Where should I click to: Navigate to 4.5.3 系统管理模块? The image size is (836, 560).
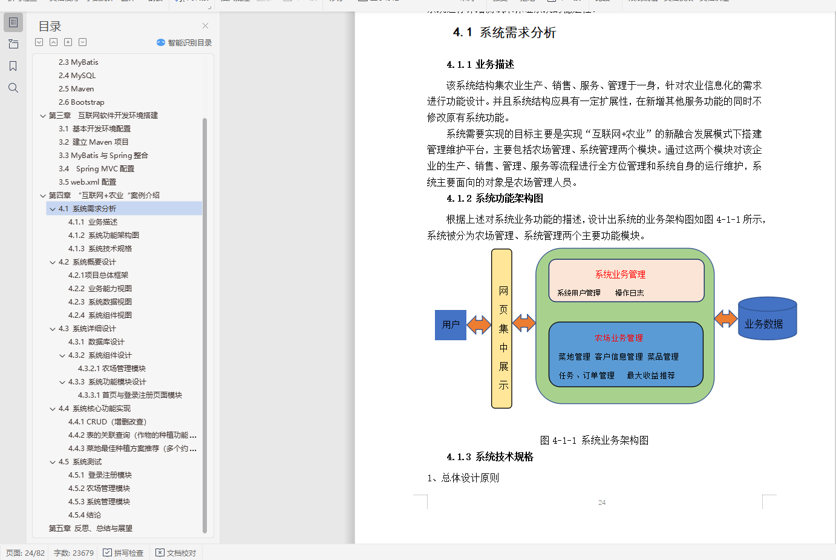coord(99,502)
